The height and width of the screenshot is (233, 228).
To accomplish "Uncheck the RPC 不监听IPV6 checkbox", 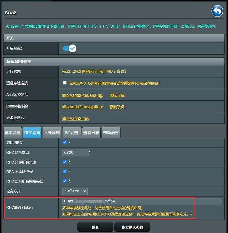I will point(65,171).
